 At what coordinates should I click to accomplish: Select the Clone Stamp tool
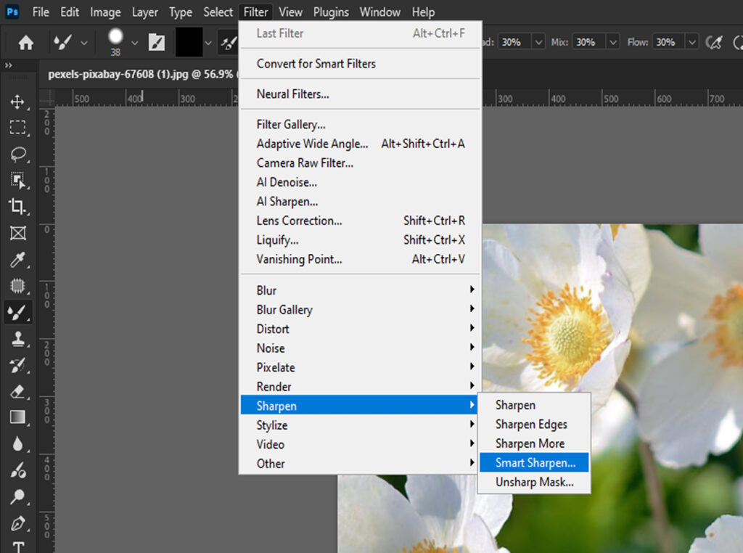[x=17, y=339]
